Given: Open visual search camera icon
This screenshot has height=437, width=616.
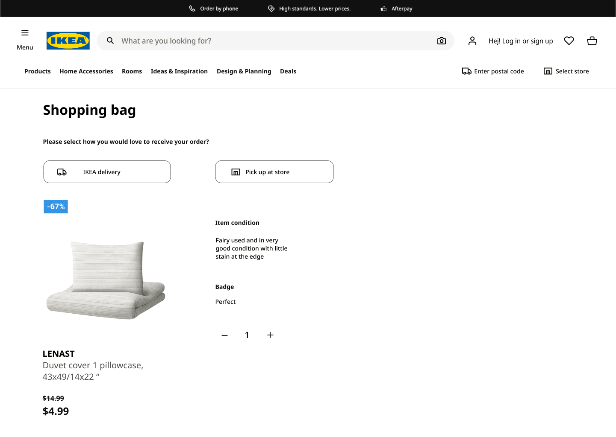Looking at the screenshot, I should tap(442, 41).
